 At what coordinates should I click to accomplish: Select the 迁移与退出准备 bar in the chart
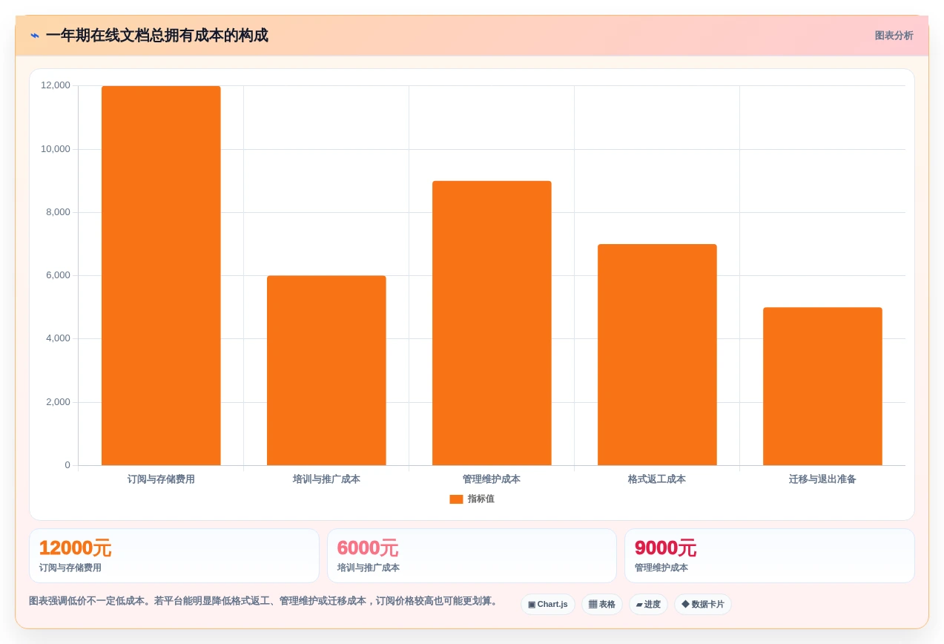pos(822,387)
